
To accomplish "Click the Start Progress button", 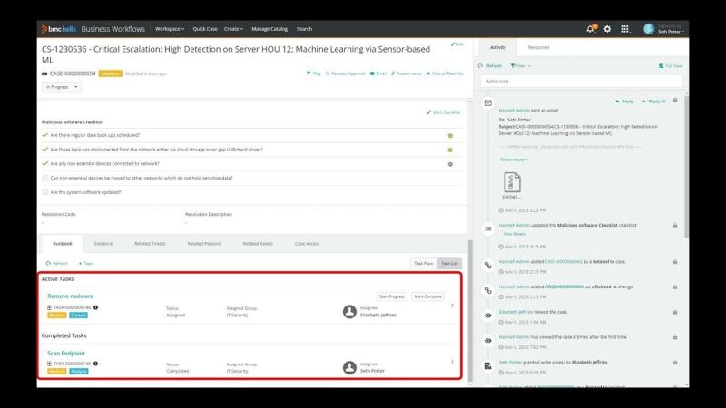I will pyautogui.click(x=392, y=296).
